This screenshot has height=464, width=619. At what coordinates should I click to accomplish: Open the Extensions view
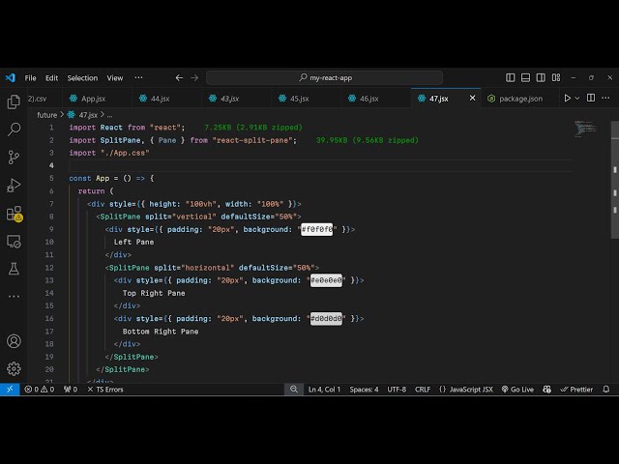click(14, 213)
